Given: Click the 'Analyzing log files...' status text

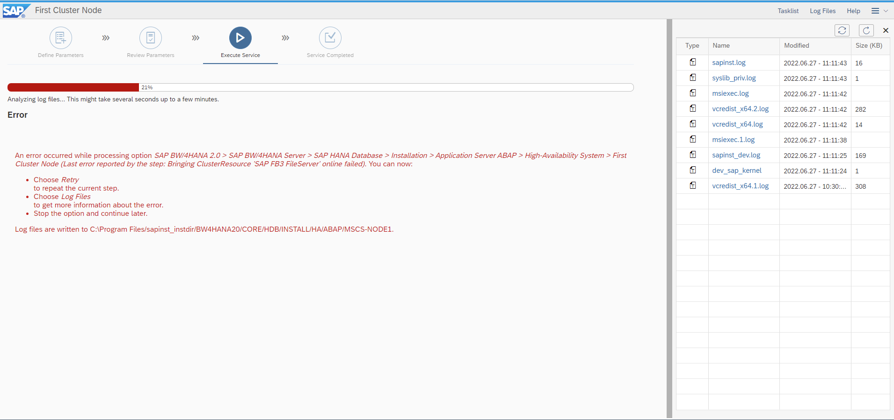Looking at the screenshot, I should (x=113, y=100).
